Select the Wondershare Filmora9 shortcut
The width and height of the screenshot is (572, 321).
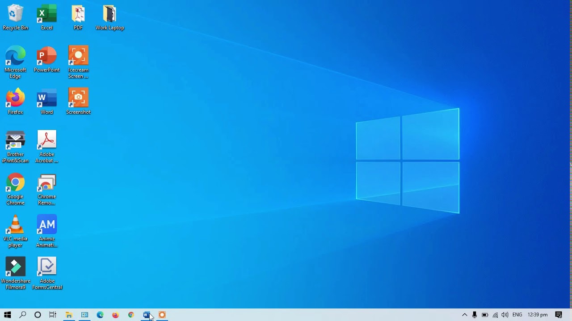click(x=15, y=273)
